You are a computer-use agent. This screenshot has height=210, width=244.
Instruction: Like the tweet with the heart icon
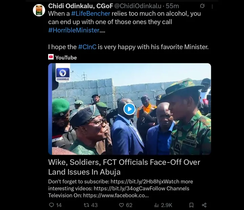coord(121,205)
